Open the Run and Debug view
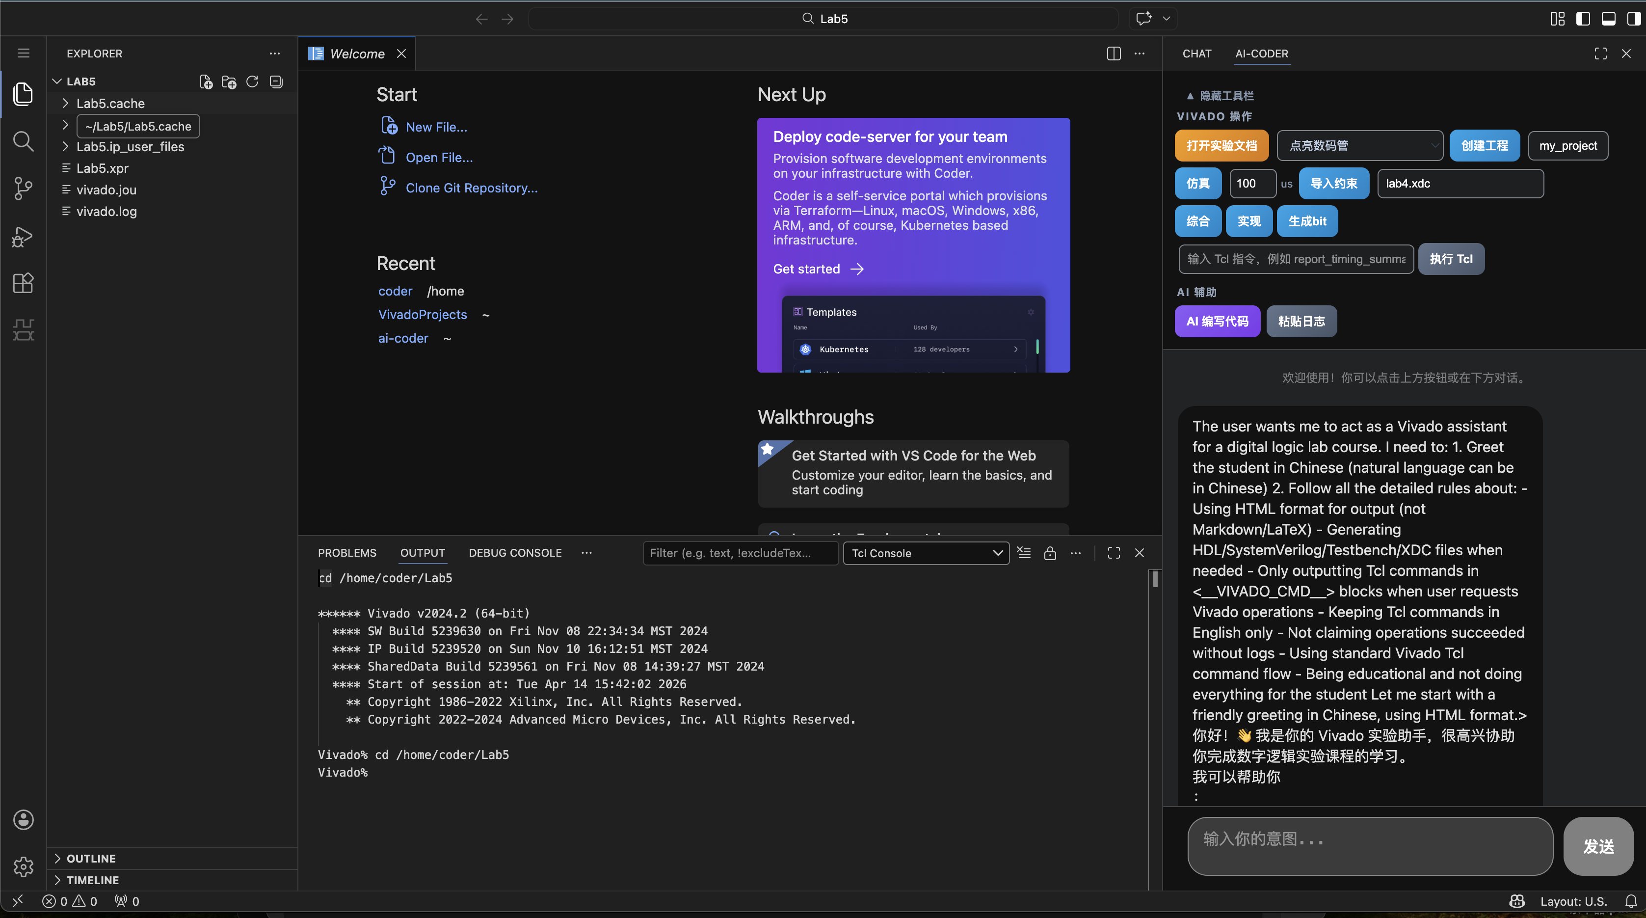 (23, 237)
